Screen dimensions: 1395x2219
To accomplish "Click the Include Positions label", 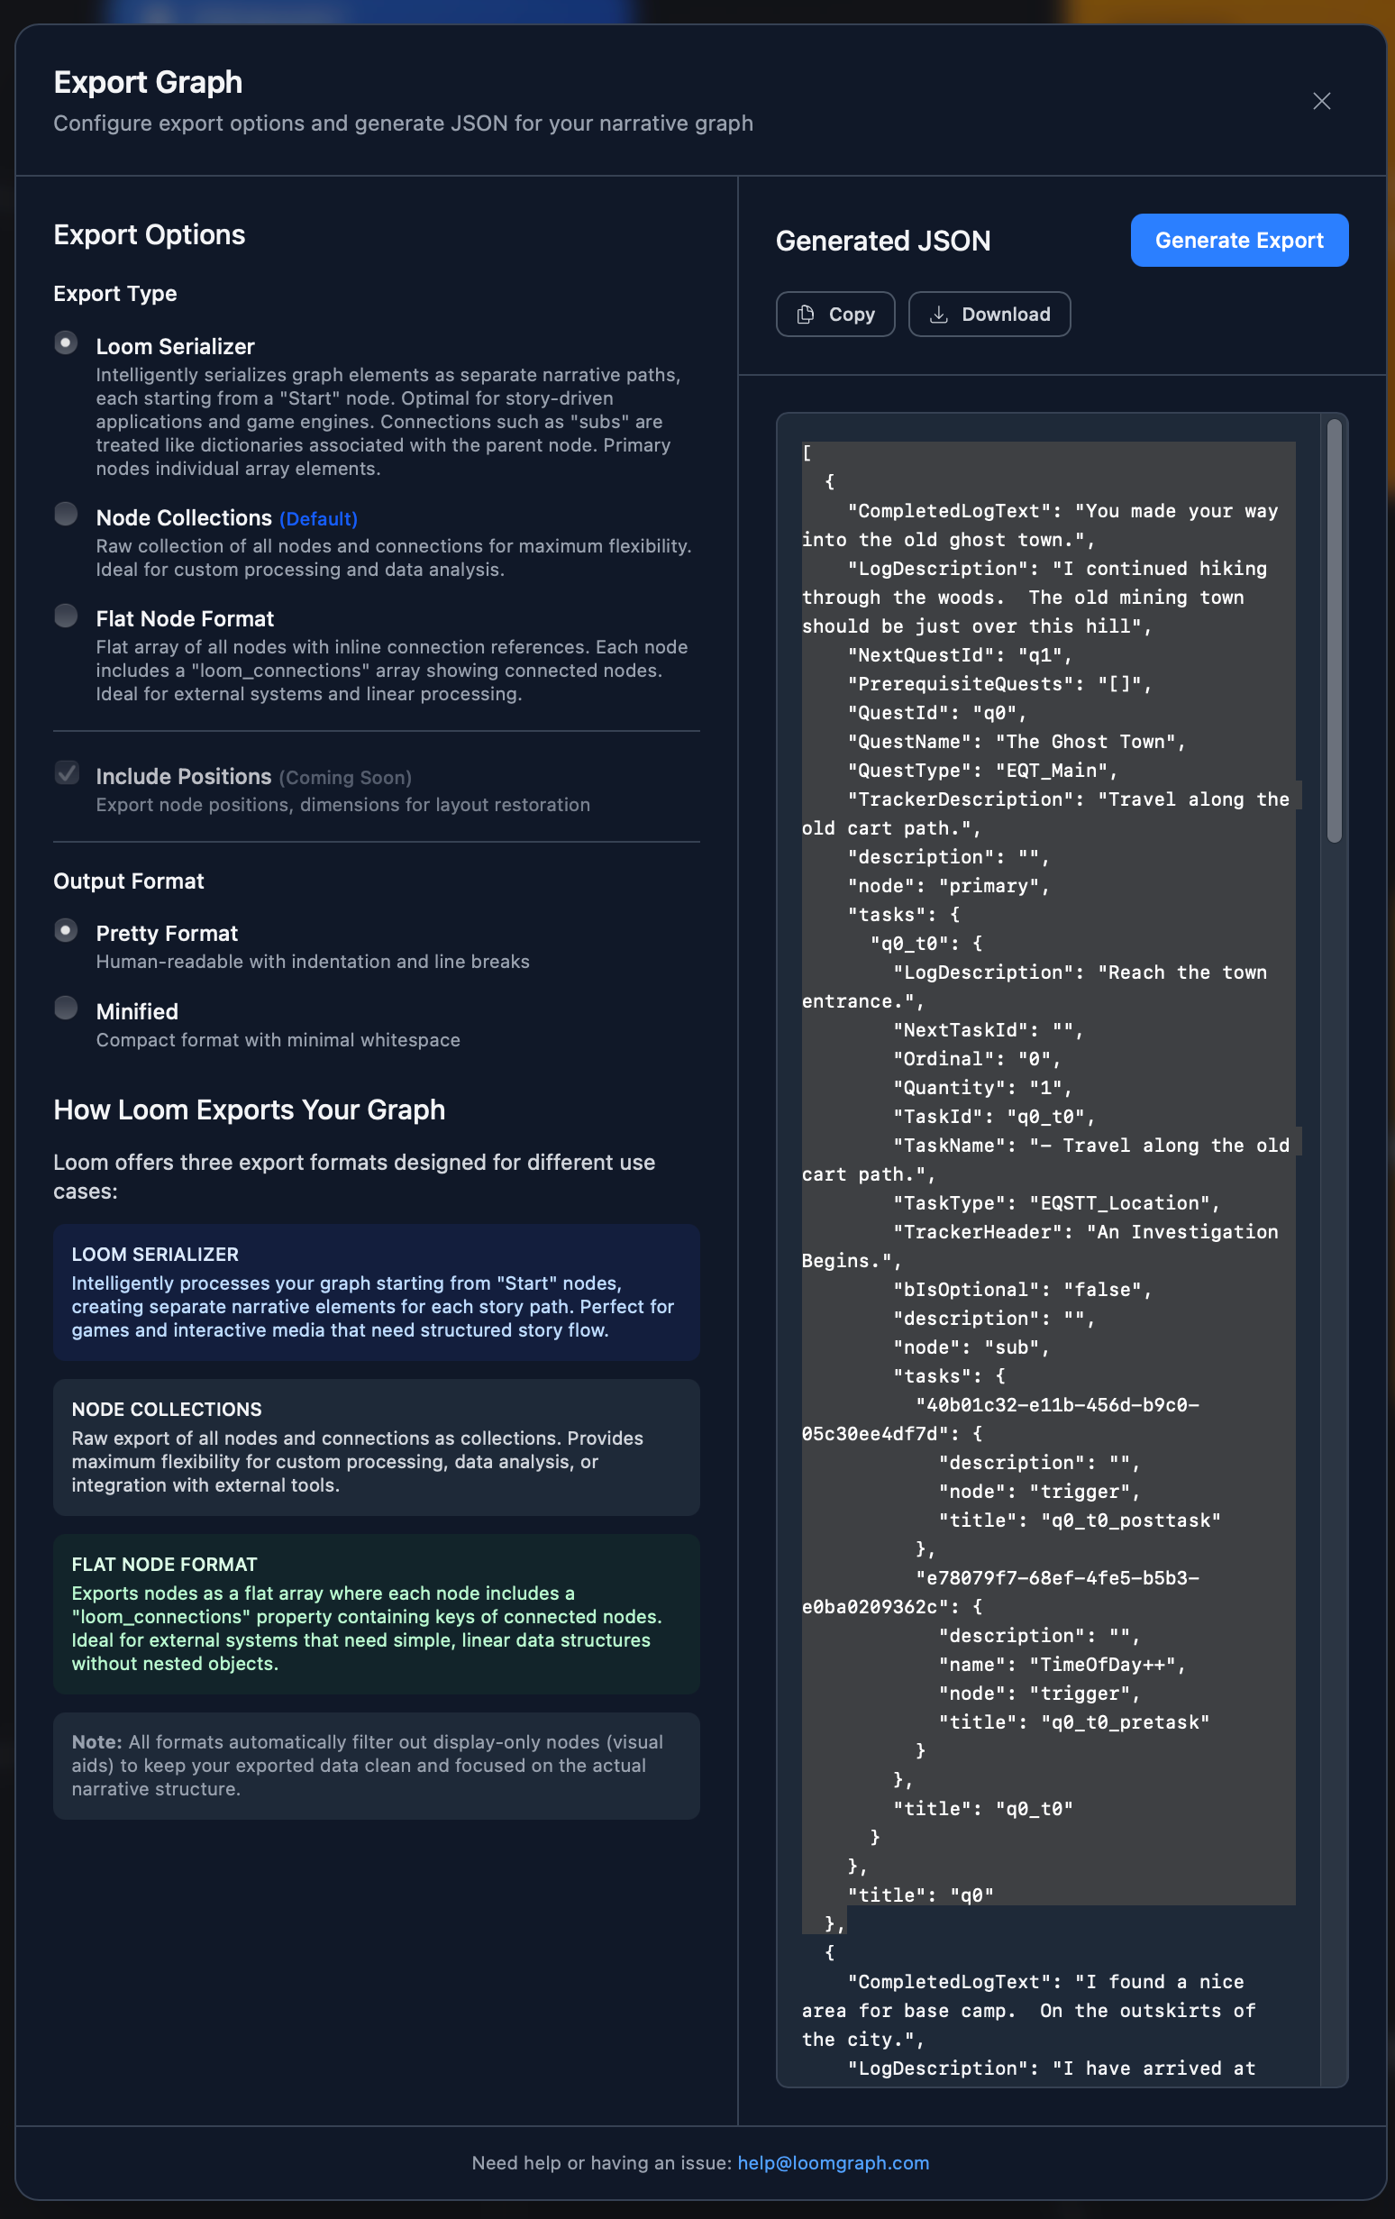I will pyautogui.click(x=183, y=777).
